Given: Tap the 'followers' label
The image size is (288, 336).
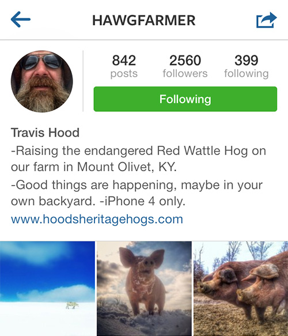Looking at the screenshot, I should click(x=185, y=74).
